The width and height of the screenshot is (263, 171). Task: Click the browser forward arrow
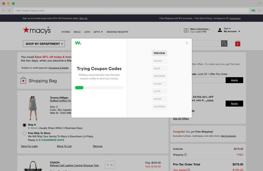(x=9, y=11)
